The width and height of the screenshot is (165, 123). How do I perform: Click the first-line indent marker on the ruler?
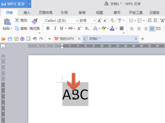tap(62, 44)
